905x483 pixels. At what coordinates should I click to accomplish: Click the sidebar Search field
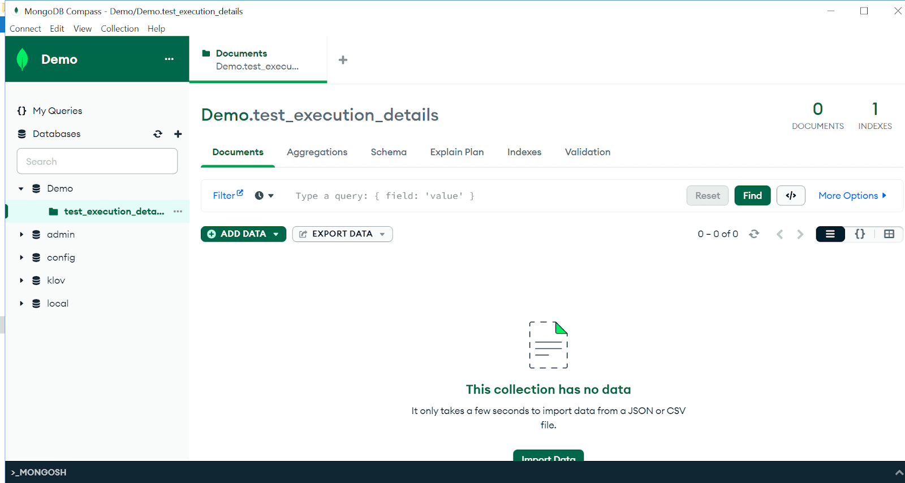97,161
